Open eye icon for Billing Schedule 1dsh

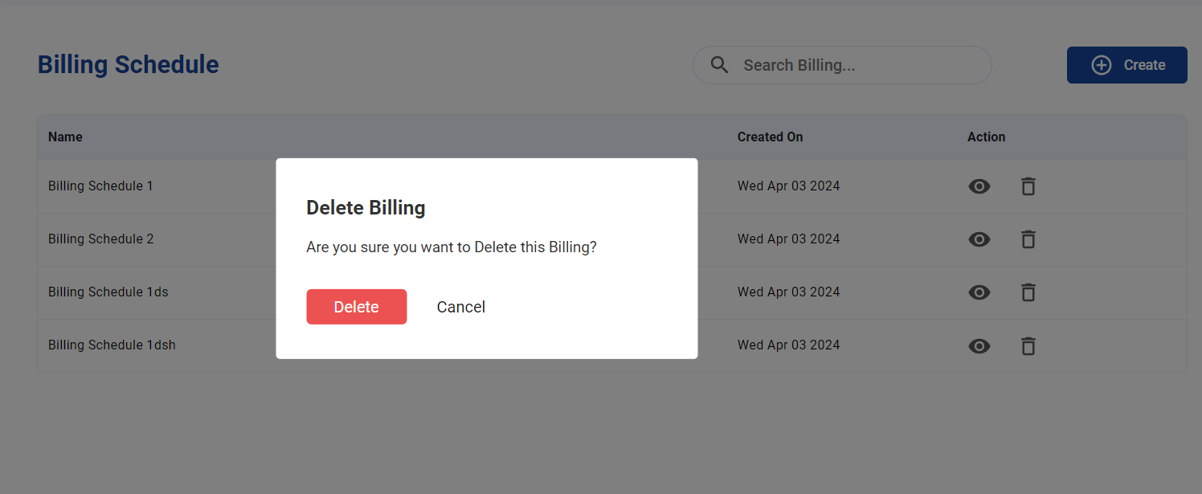pos(979,345)
